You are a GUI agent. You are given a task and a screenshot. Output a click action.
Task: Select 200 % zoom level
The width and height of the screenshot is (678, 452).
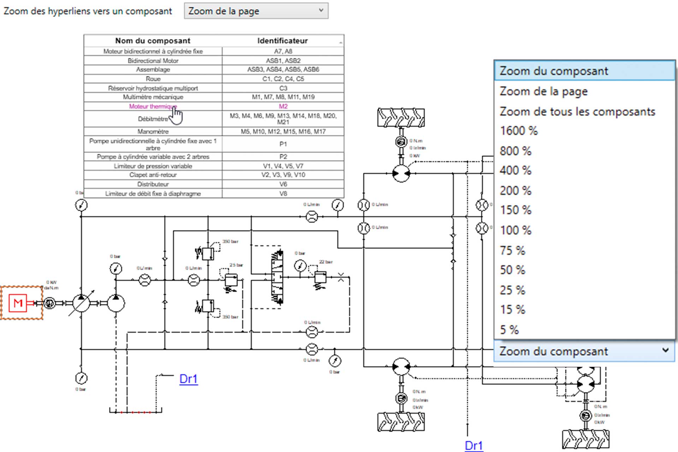[584, 191]
